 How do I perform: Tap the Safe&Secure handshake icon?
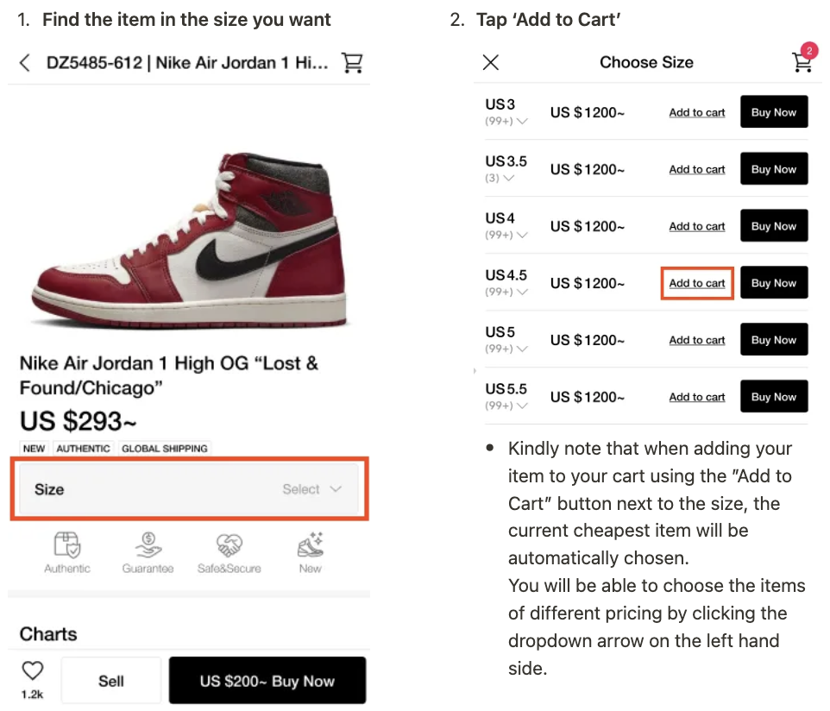tap(229, 545)
